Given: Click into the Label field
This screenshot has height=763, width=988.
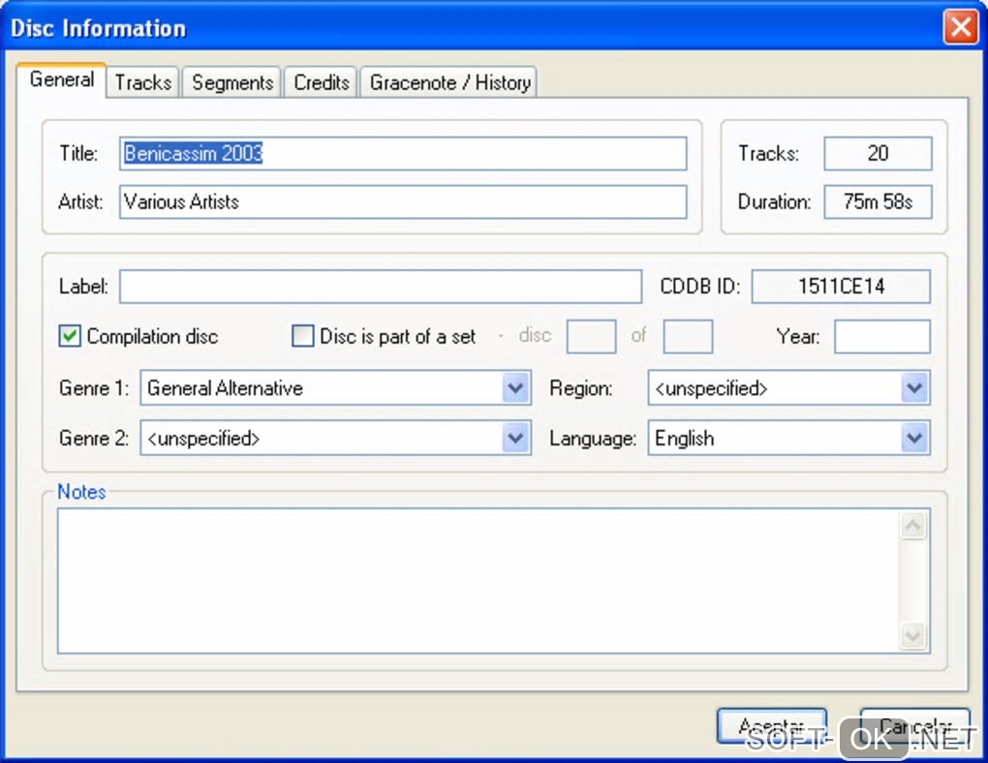Looking at the screenshot, I should pos(380,287).
